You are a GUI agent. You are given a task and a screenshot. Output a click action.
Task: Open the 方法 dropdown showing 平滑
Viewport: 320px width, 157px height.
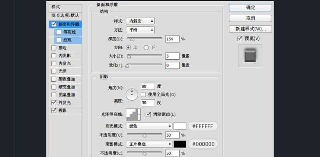coord(140,30)
